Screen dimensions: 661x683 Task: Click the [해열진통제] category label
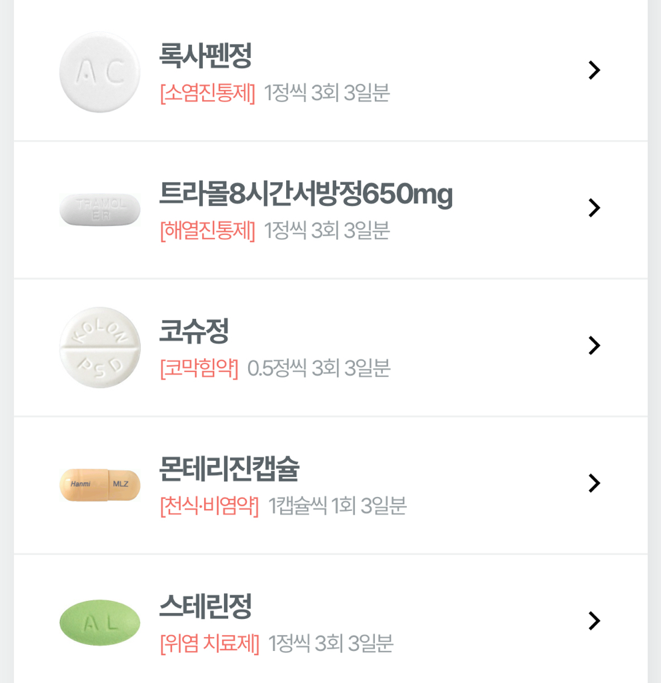tap(207, 231)
